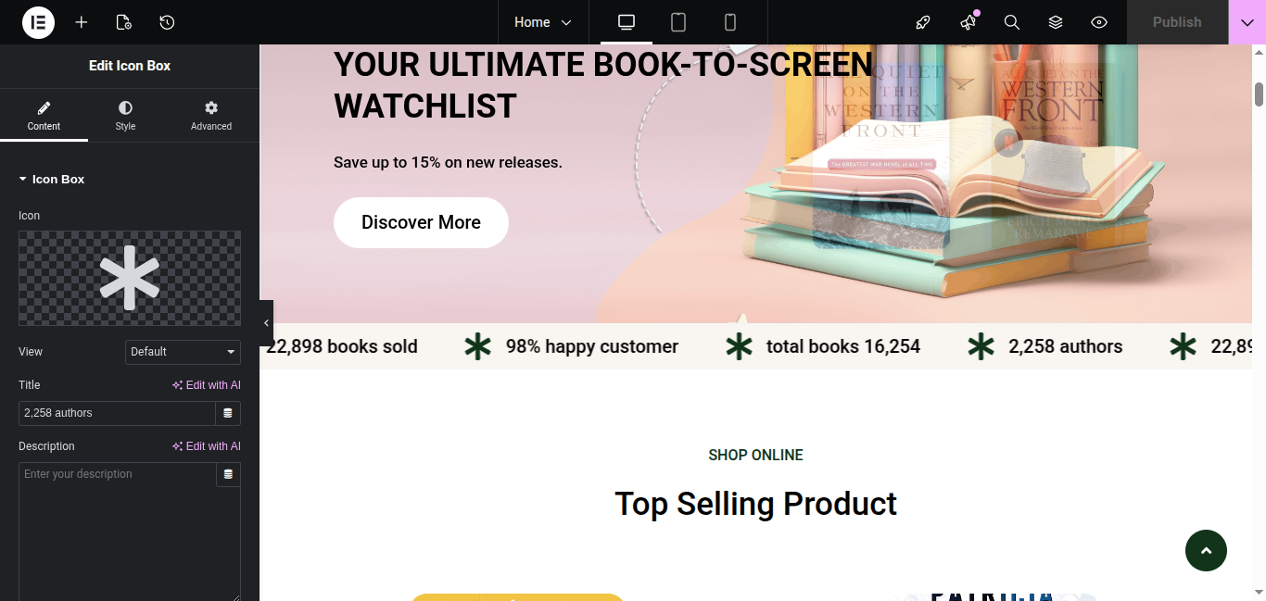Switch to the Style tab
The height and width of the screenshot is (601, 1266).
pyautogui.click(x=125, y=116)
